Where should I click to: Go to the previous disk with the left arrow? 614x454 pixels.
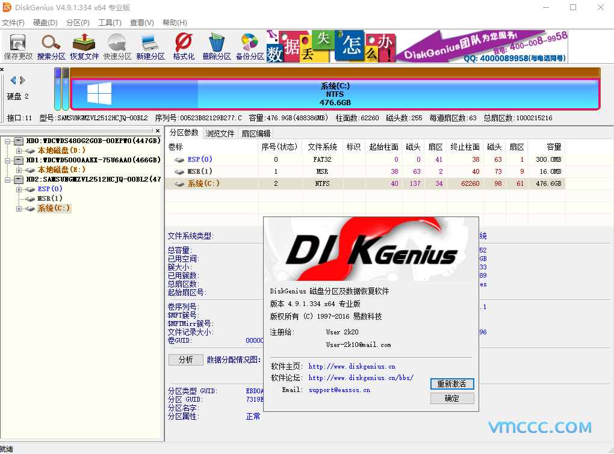(13, 80)
